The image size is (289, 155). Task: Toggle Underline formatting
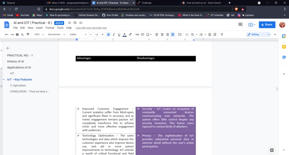click(119, 34)
